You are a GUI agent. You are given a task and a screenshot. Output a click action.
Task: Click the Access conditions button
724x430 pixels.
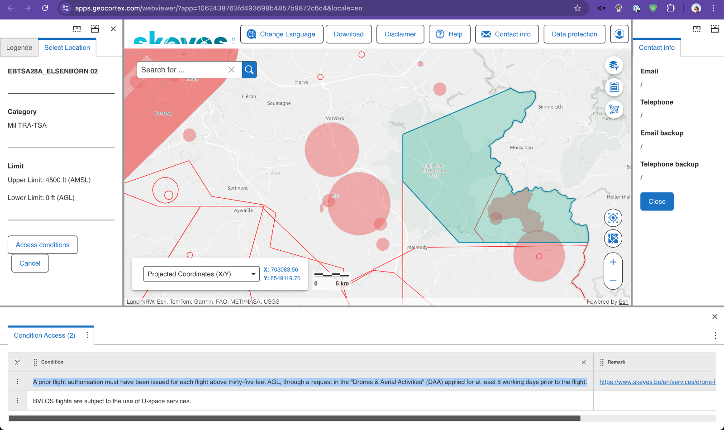[x=43, y=245]
